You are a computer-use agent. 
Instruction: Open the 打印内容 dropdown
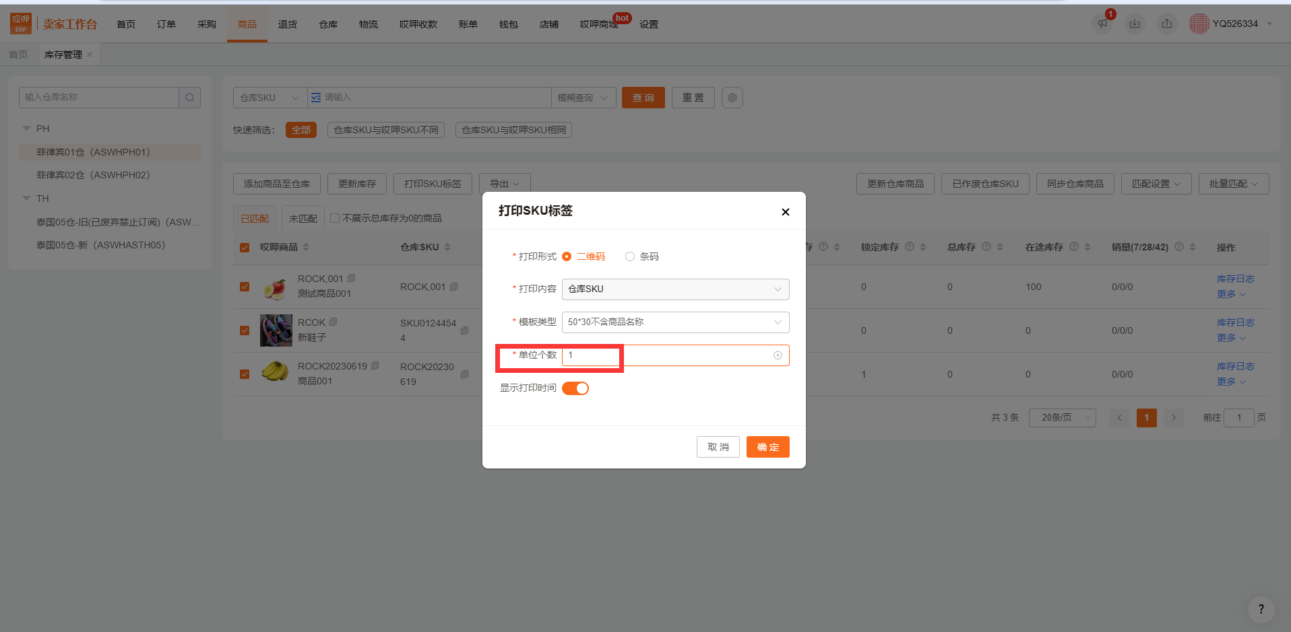[675, 289]
